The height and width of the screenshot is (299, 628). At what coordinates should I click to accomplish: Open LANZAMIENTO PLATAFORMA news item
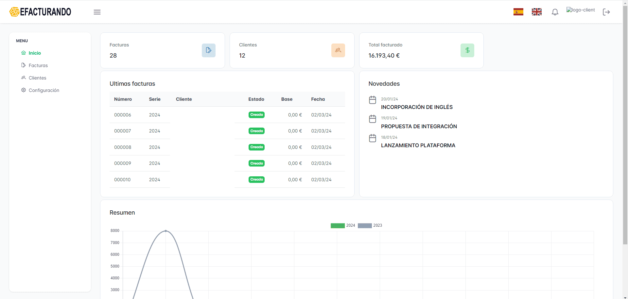[418, 145]
